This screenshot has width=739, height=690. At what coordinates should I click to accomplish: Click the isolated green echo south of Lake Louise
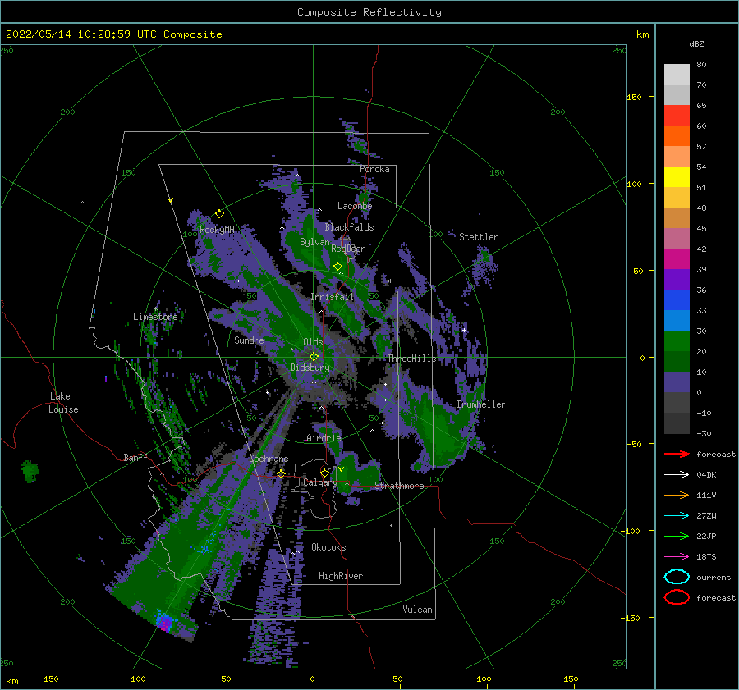pyautogui.click(x=30, y=470)
